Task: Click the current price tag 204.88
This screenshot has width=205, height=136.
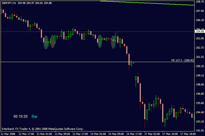Action: 200,32
